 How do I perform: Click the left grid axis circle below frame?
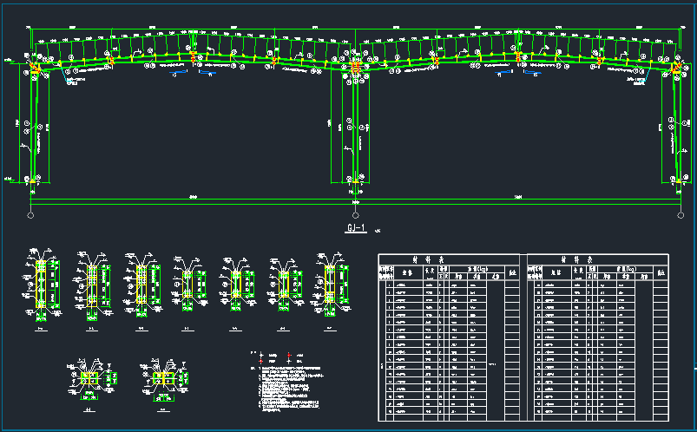pyautogui.click(x=31, y=214)
